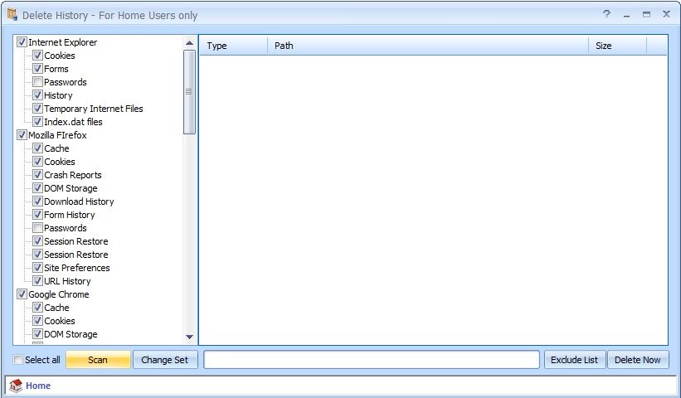The width and height of the screenshot is (681, 398).
Task: Select the Download History label
Action: pos(79,201)
